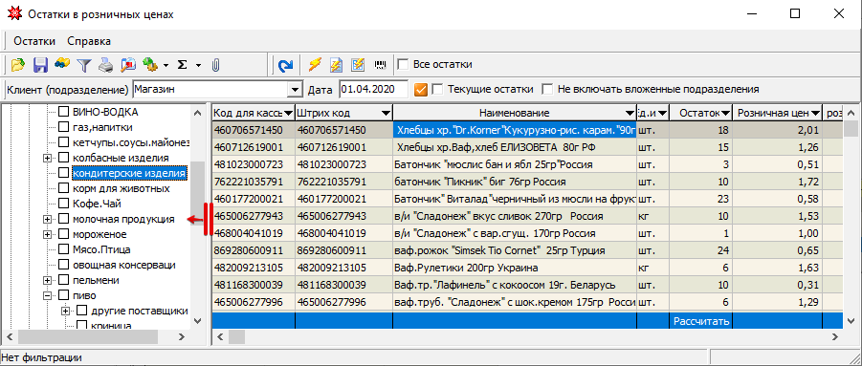Open dropdown arrow next to Sigma icon

point(198,65)
